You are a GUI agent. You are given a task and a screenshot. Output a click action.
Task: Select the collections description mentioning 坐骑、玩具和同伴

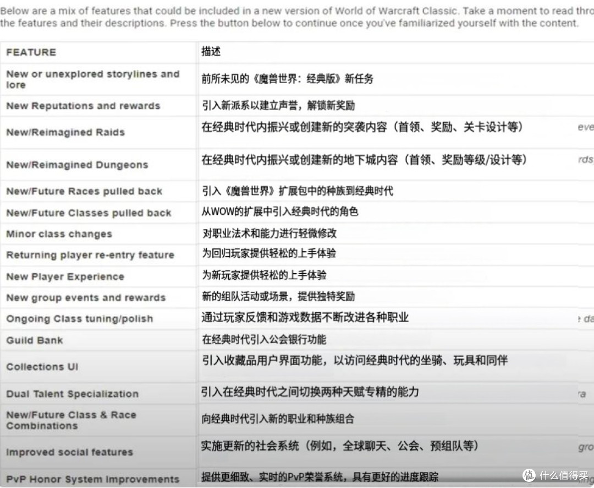(355, 360)
